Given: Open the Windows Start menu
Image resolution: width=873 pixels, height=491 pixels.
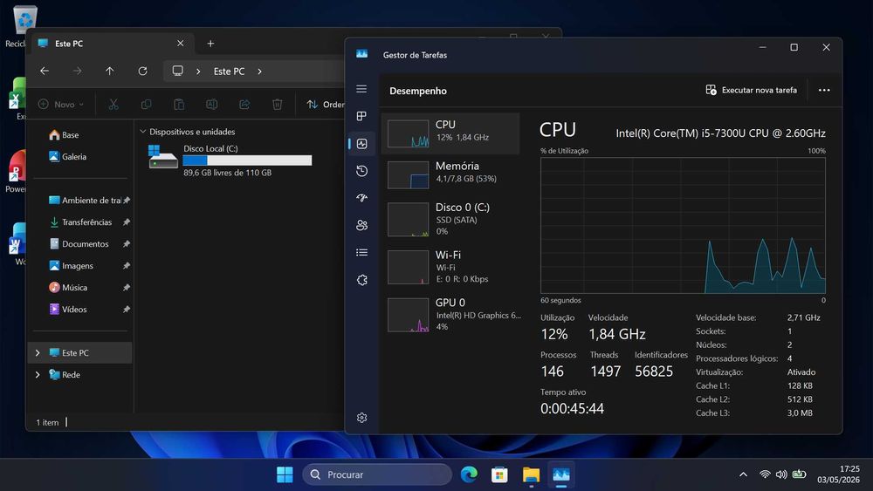Looking at the screenshot, I should (285, 474).
